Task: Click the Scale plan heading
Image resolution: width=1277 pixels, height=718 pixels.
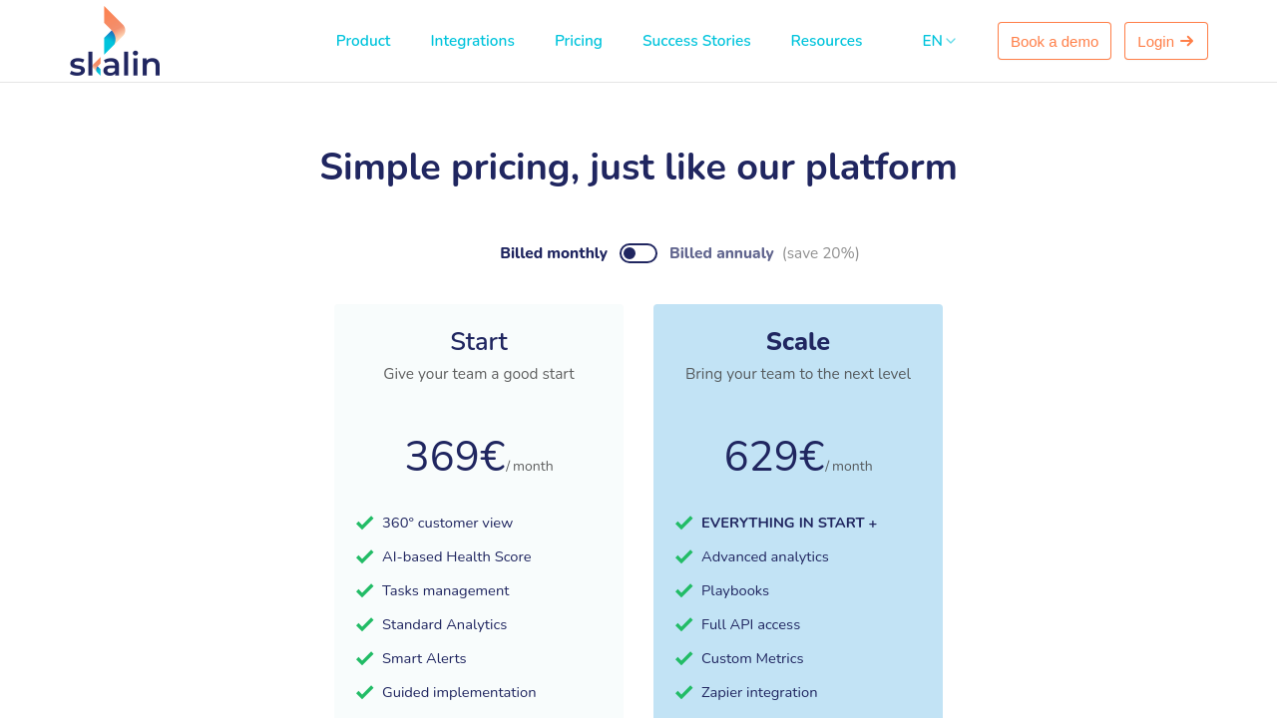Action: (798, 342)
